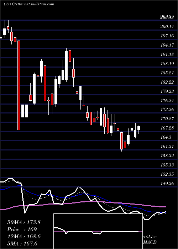The image size is (178, 249).
Task: Click the 164.3 price axis label
Action: pos(166,137)
